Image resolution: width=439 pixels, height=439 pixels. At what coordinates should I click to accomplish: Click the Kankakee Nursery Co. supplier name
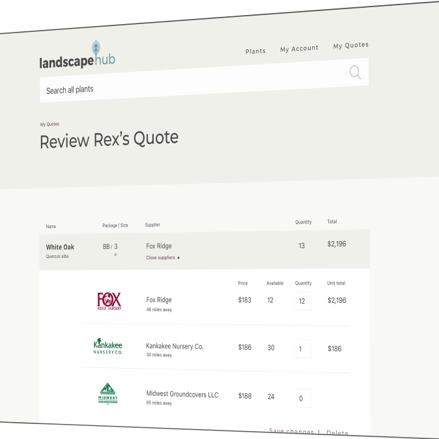(x=175, y=347)
